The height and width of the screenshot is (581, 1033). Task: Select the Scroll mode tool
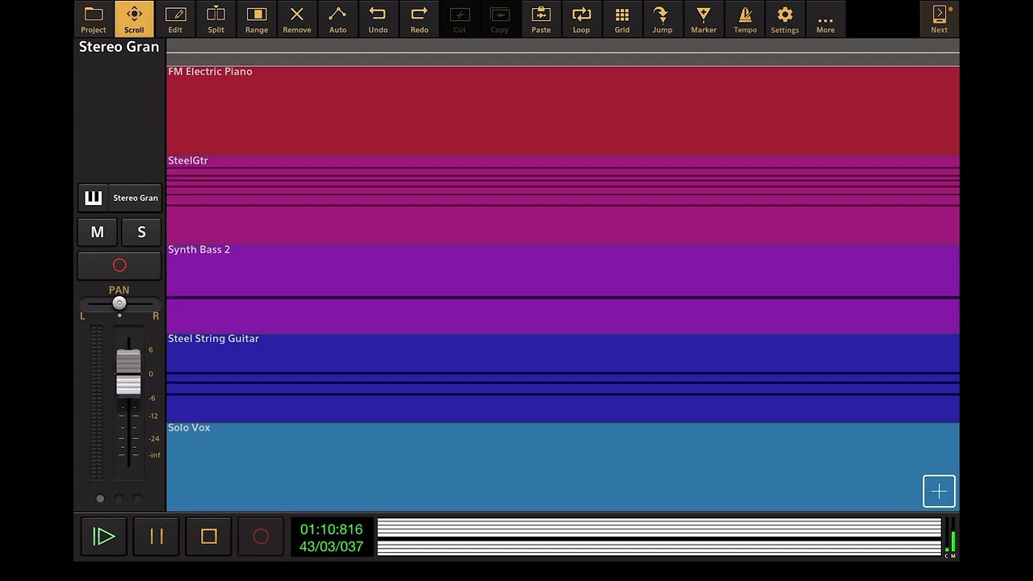tap(134, 19)
